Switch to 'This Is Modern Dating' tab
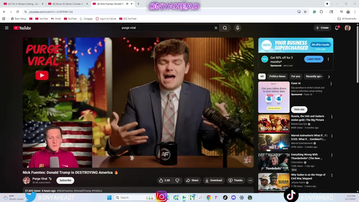Screen dimensions: 359x202 pos(23,4)
